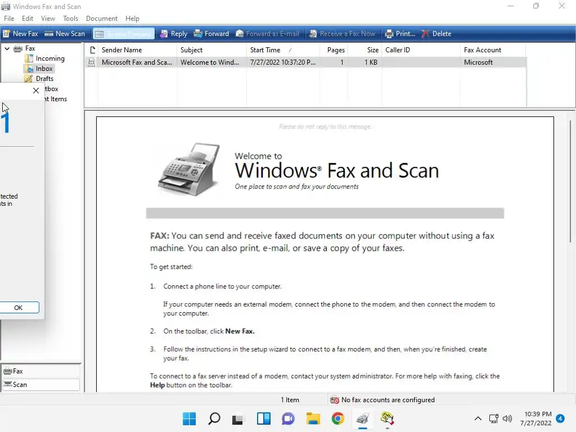Click 'No fax accounts are configured' status icon
The image size is (576, 432).
click(334, 400)
